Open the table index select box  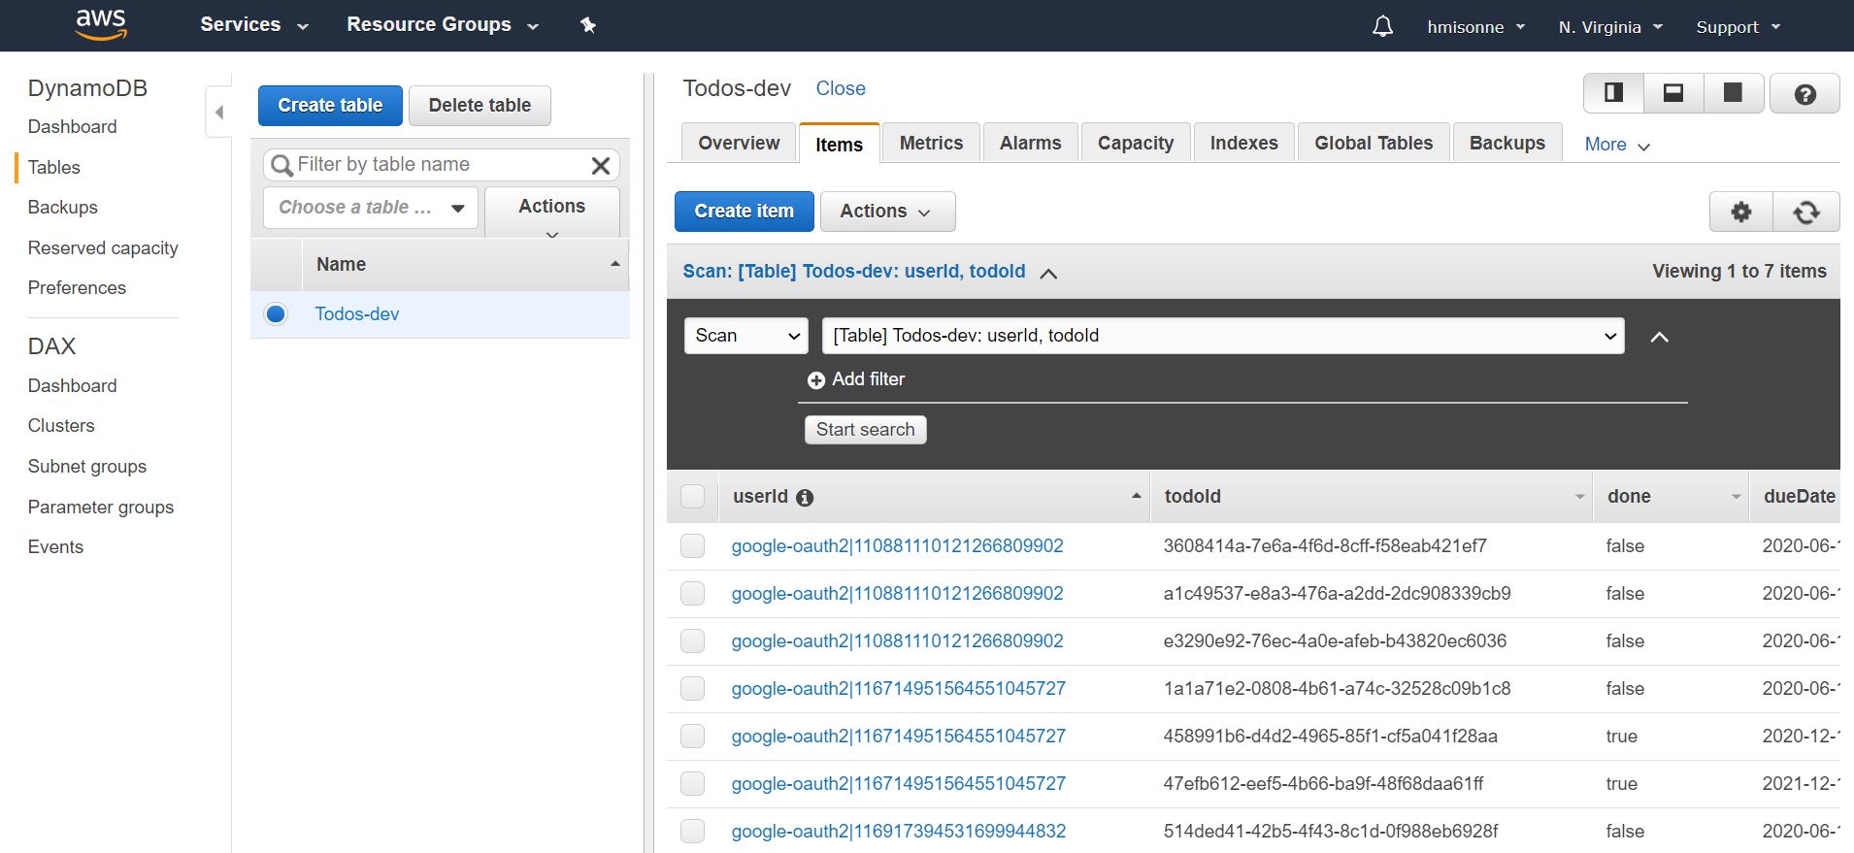[x=1223, y=336]
